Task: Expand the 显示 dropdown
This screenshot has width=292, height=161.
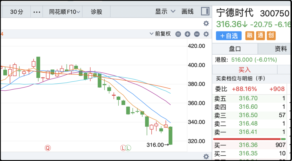Action: 165,12
